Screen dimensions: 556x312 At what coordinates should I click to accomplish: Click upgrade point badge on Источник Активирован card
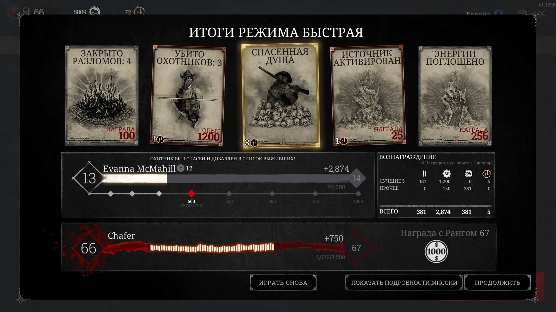[x=343, y=141]
